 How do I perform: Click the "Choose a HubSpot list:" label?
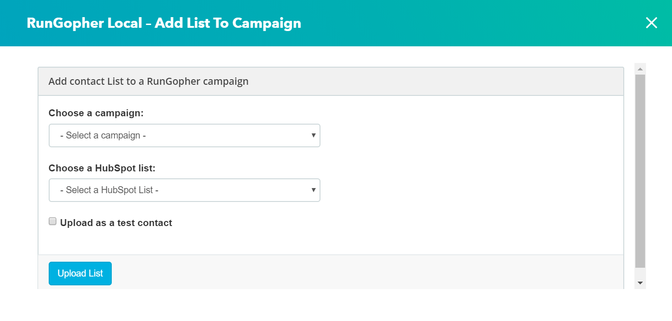point(102,168)
